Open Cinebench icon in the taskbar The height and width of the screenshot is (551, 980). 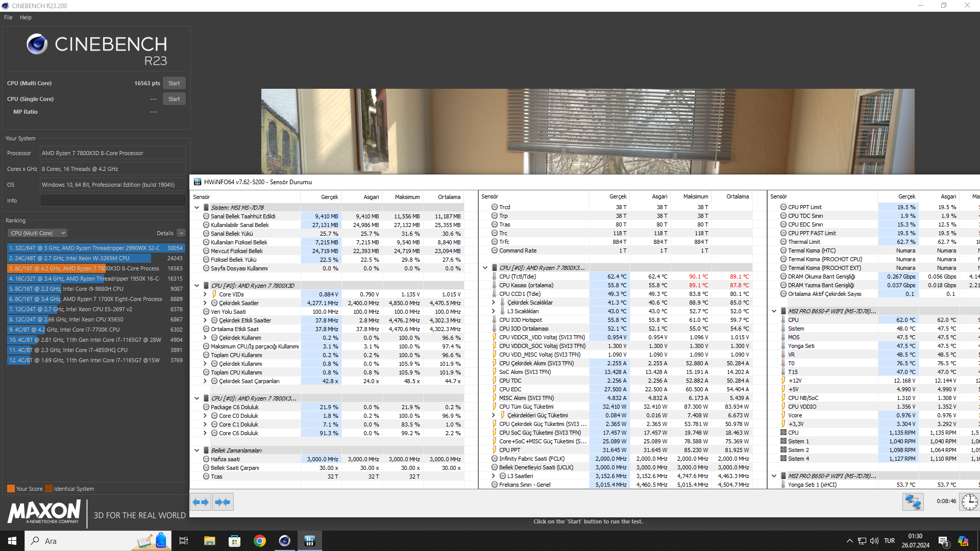click(x=284, y=541)
